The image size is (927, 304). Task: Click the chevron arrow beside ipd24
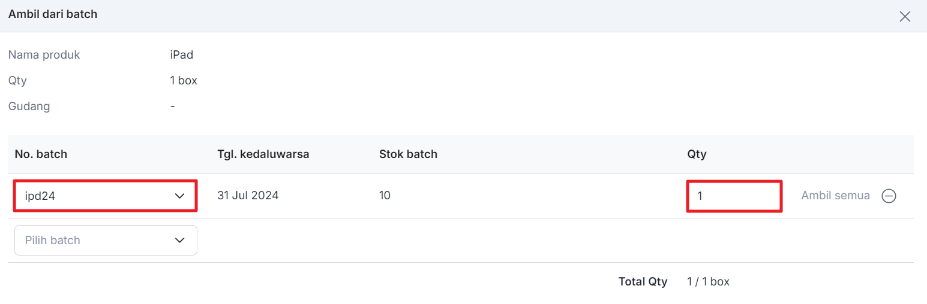pyautogui.click(x=179, y=196)
